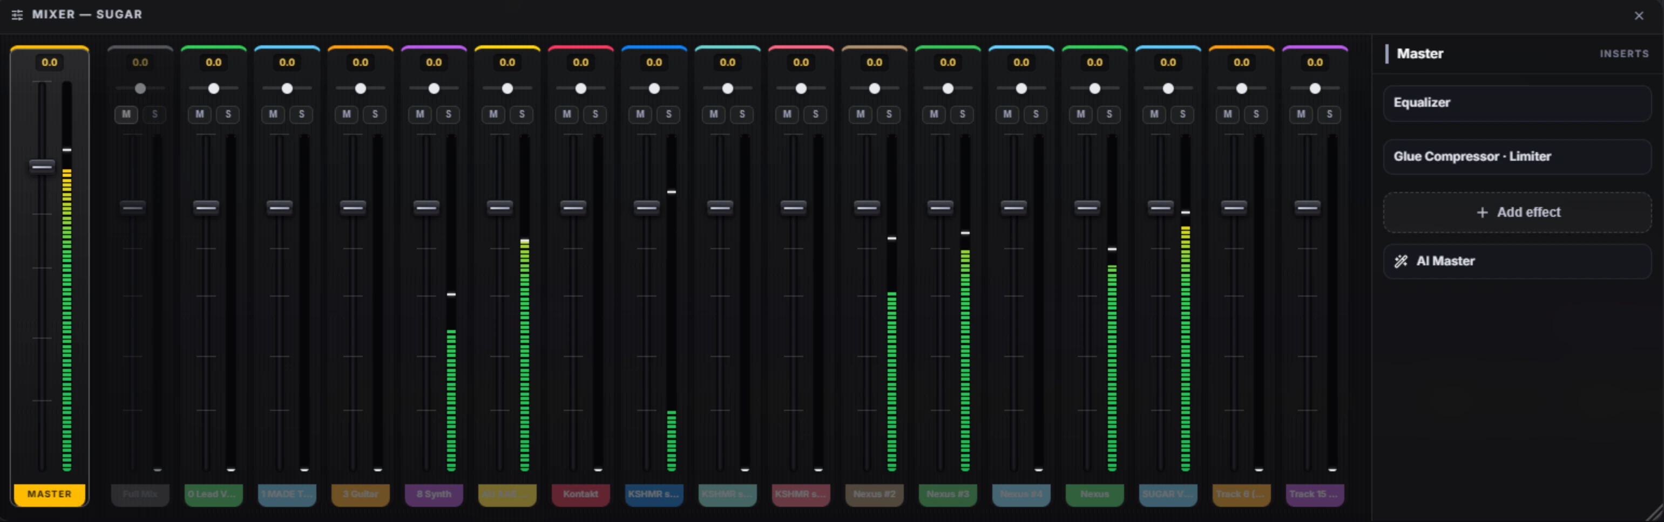The height and width of the screenshot is (522, 1664).
Task: Solo the Kontakt track
Action: point(596,114)
